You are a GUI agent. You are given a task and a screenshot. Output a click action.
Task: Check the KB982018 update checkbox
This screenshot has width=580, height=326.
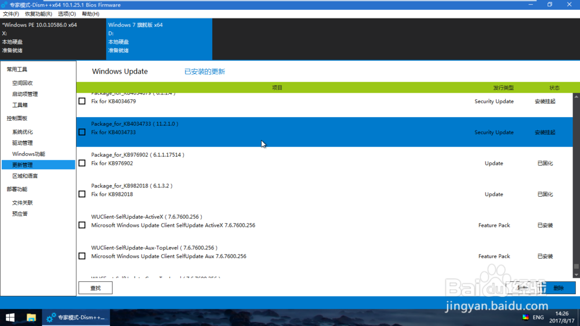tap(82, 194)
